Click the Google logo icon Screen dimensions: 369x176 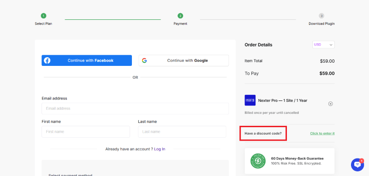tap(144, 60)
